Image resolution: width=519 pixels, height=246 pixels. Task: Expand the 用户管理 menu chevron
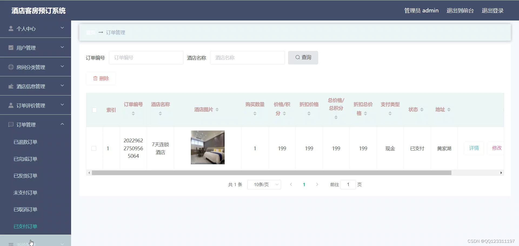pyautogui.click(x=62, y=47)
